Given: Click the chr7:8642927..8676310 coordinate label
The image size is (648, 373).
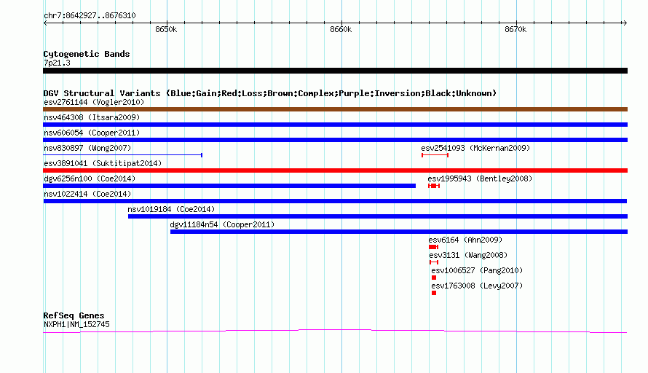Looking at the screenshot, I should [90, 15].
